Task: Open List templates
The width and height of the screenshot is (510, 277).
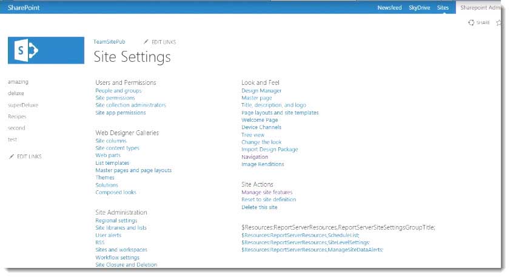Action: 112,162
